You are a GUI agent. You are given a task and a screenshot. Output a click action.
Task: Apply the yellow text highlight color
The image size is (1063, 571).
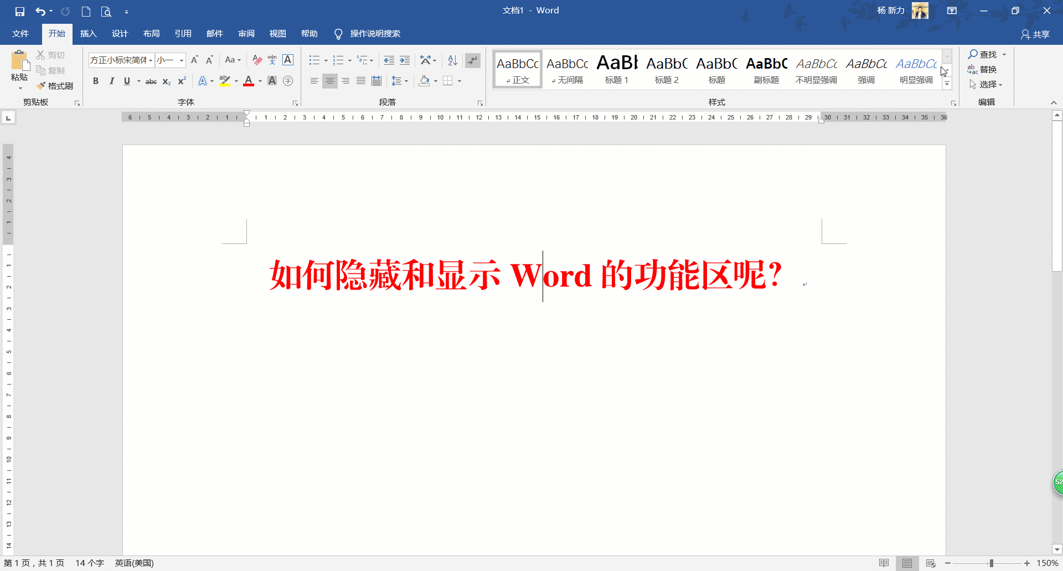click(225, 81)
